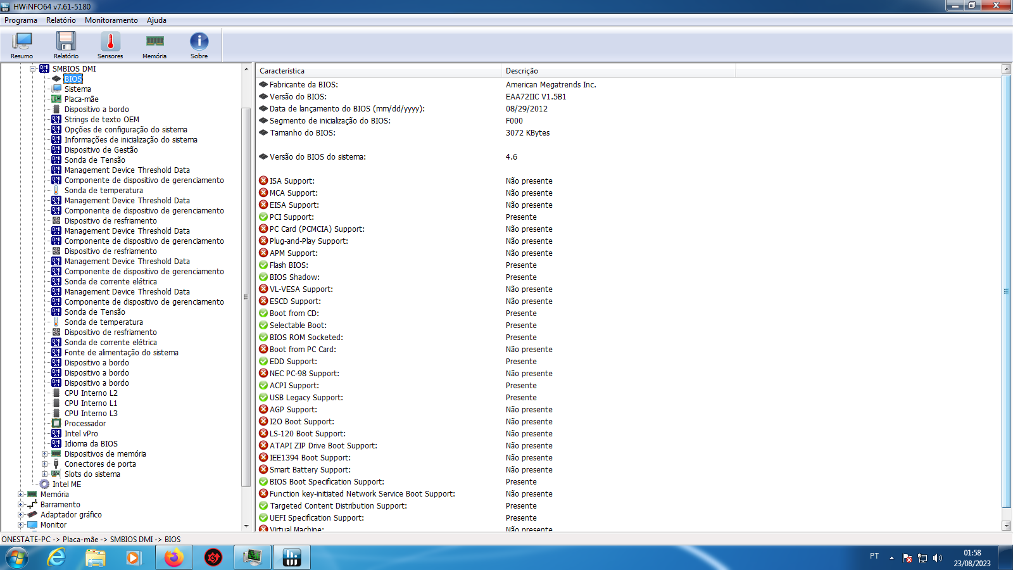The height and width of the screenshot is (570, 1013).
Task: Click details panel scroll up arrow
Action: (x=1007, y=69)
